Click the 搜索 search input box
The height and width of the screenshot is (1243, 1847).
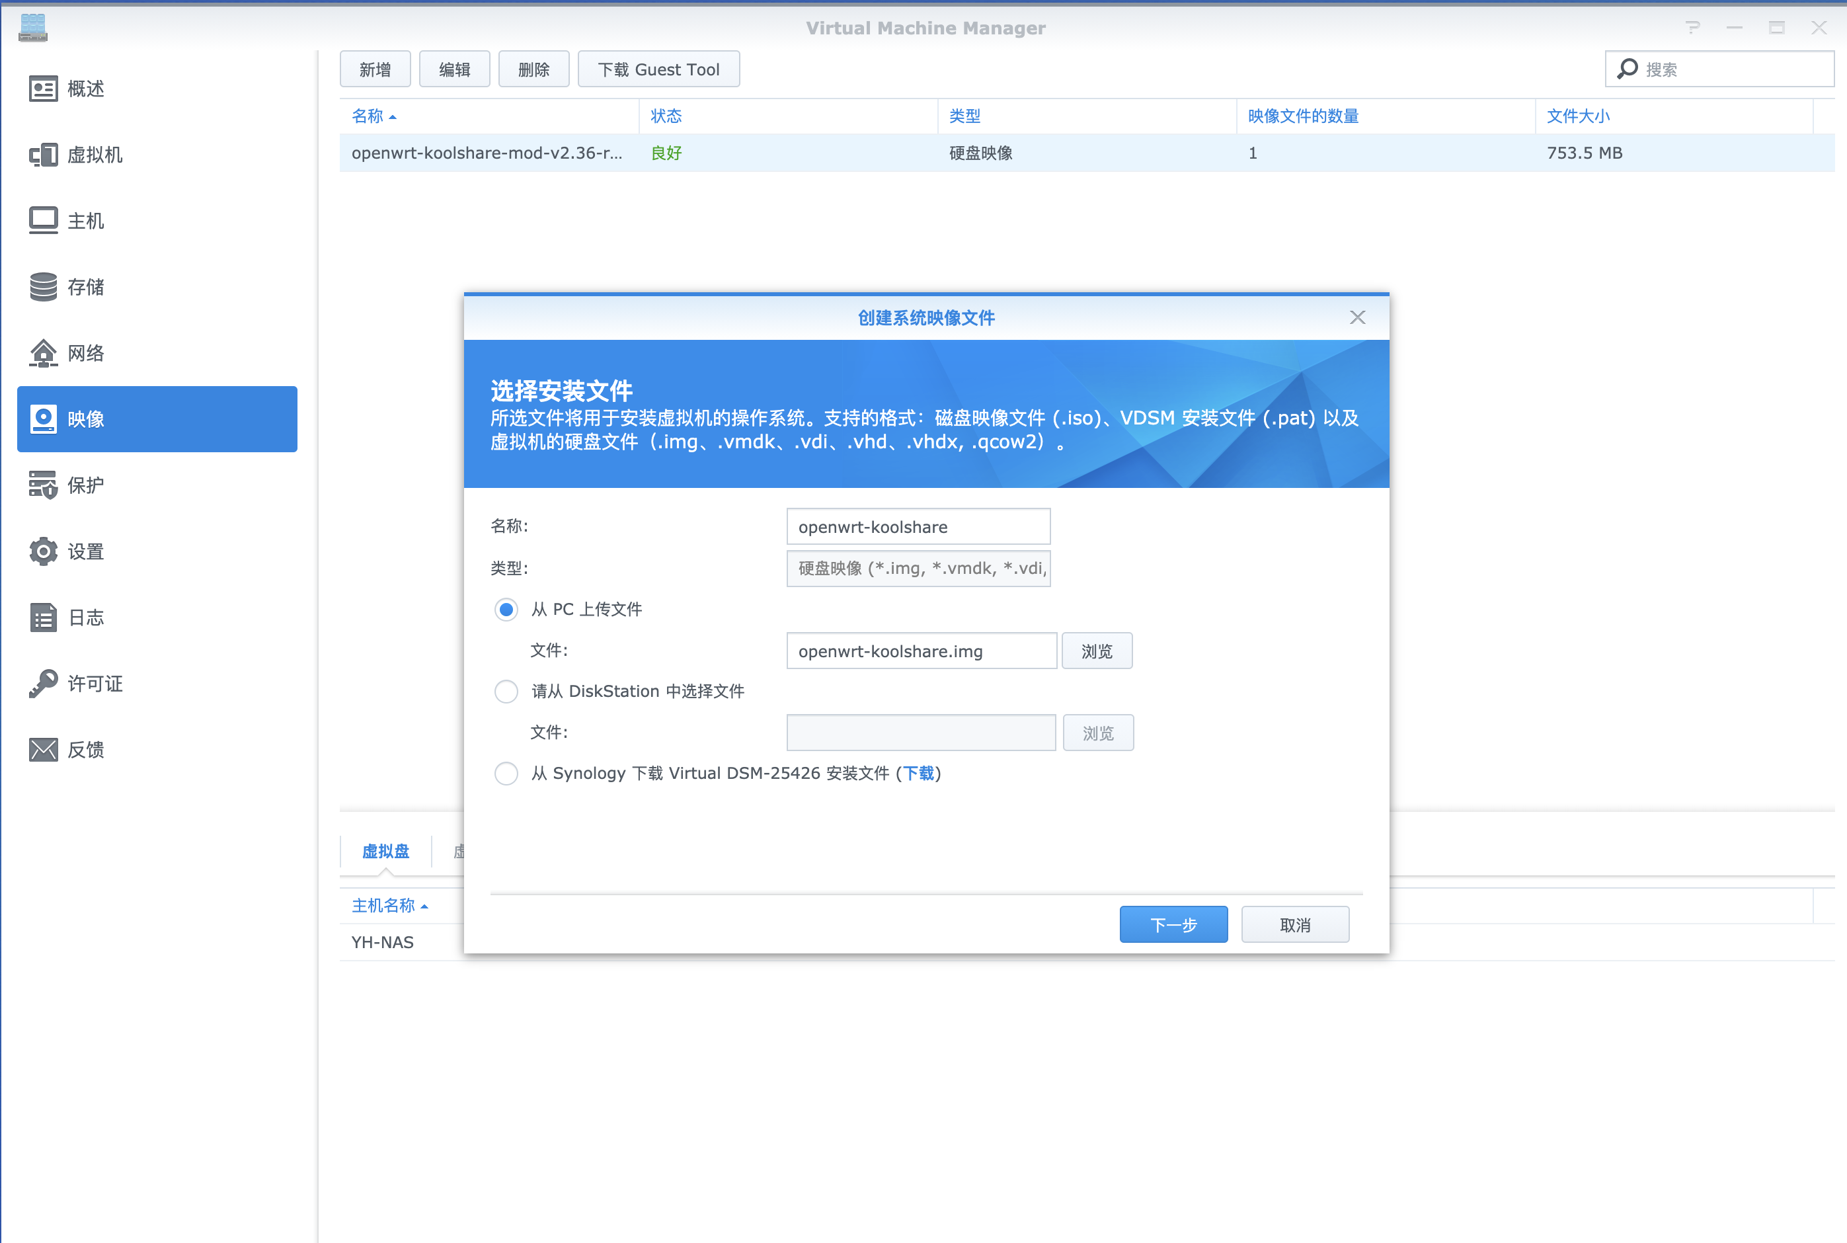click(x=1719, y=69)
